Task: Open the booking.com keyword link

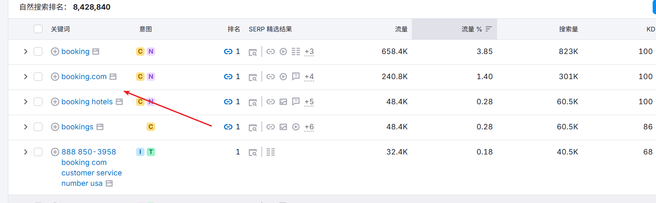Action: pyautogui.click(x=84, y=77)
